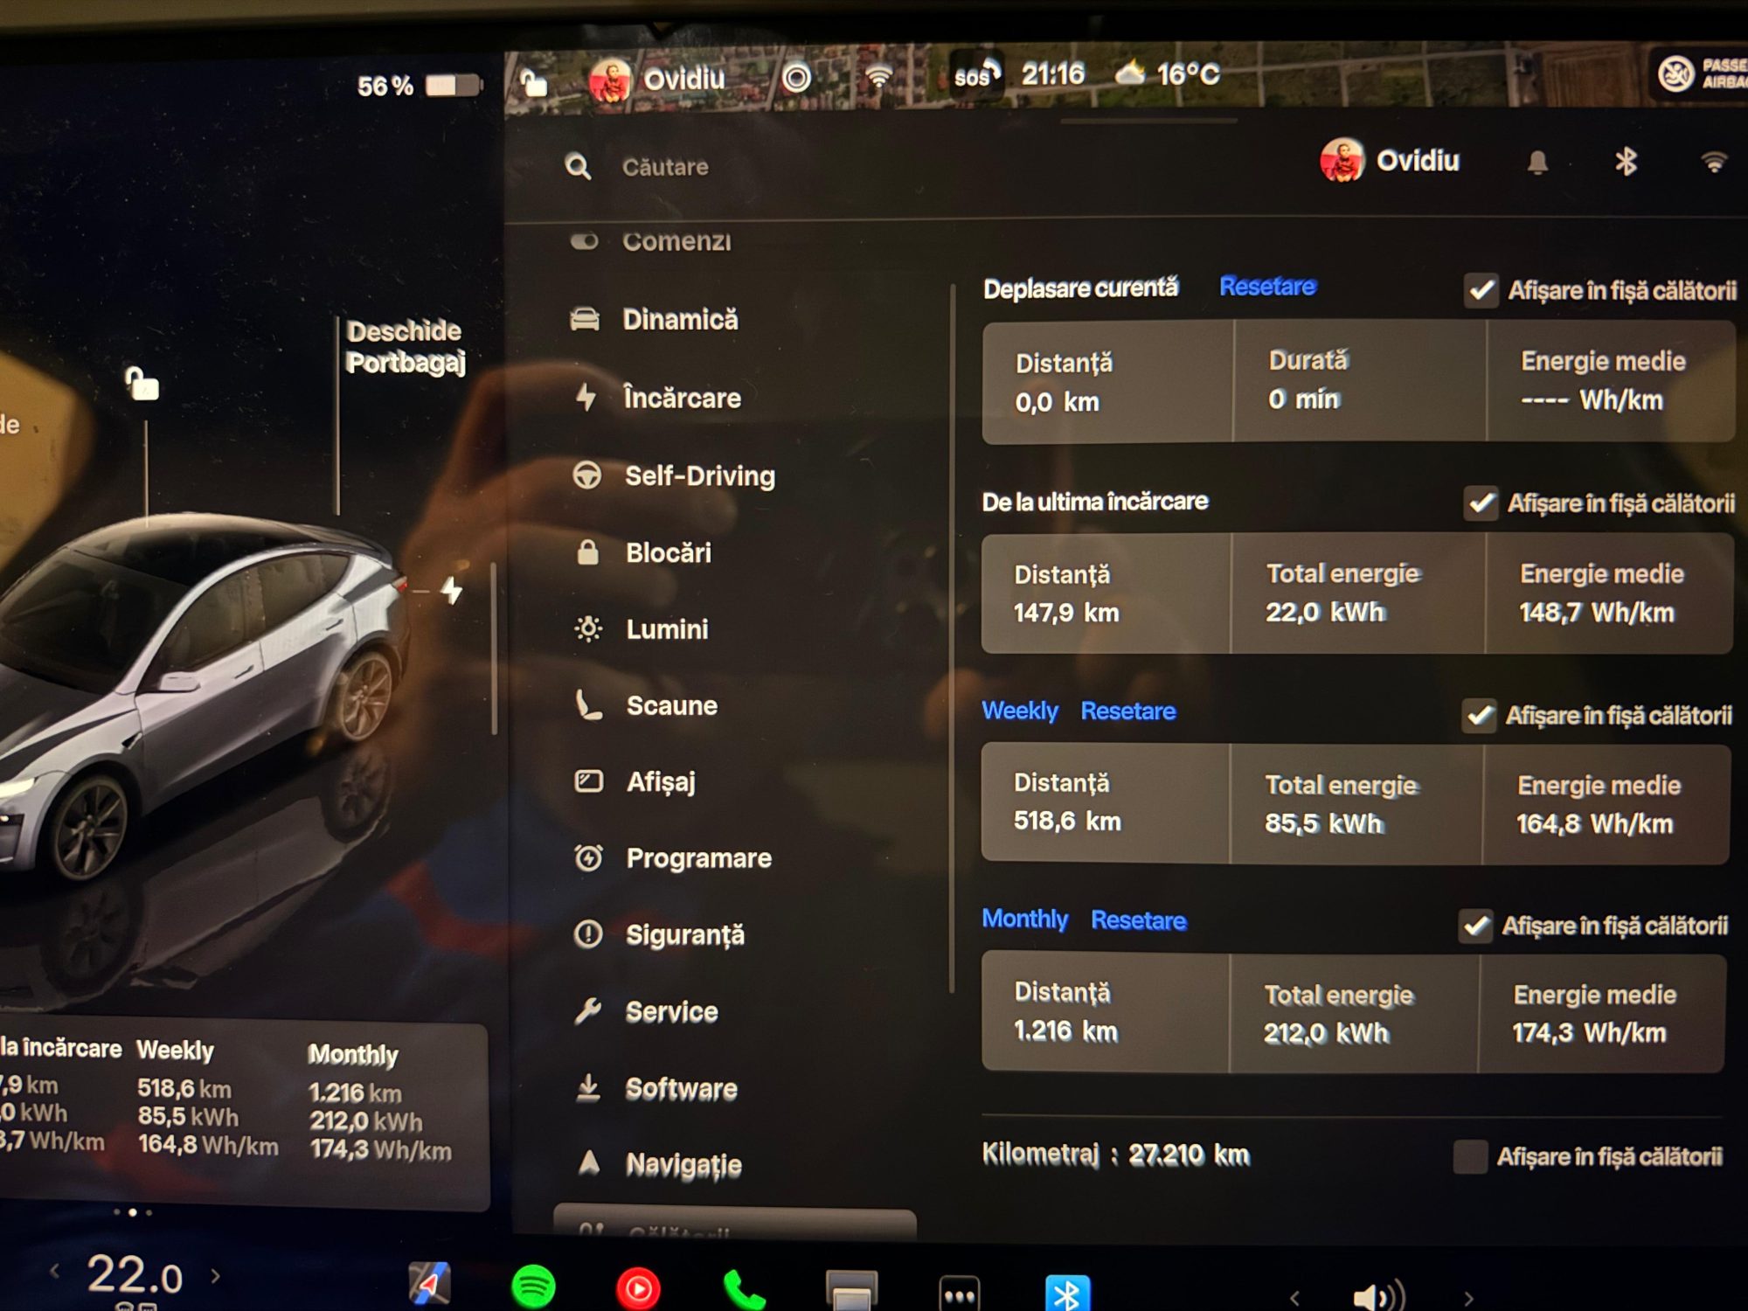
Task: Click Resetare for Deplasare curentă
Action: [x=1266, y=287]
